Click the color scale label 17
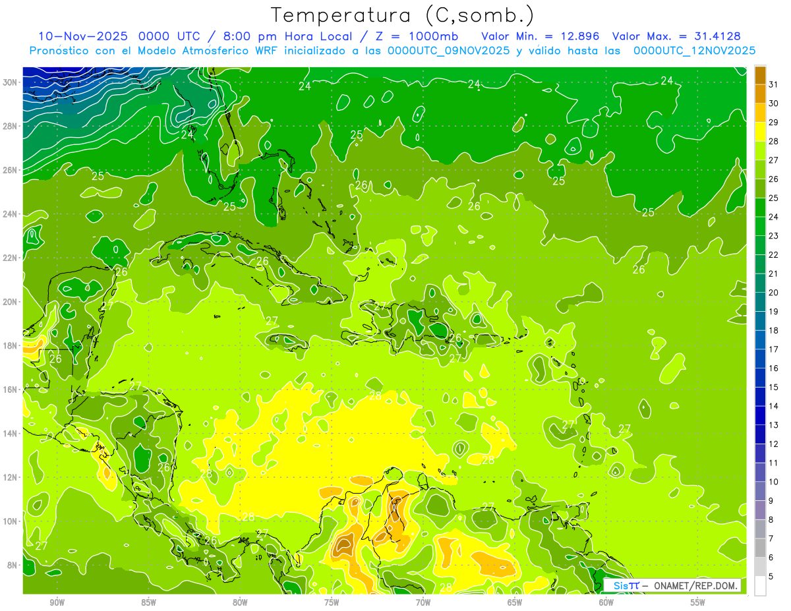Viewport: 791px width, 611px height. [774, 349]
